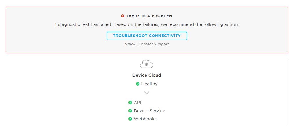Screen dimensions: 292x127
Task: Open the Contact Support link
Action: [153, 44]
